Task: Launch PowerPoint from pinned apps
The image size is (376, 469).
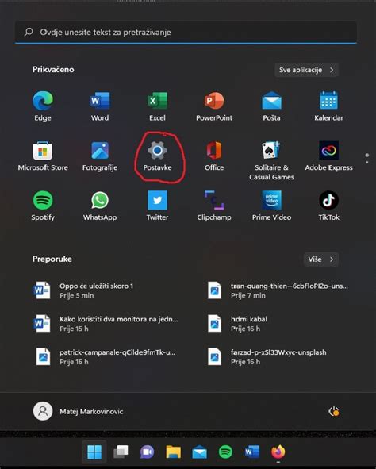Action: point(214,106)
